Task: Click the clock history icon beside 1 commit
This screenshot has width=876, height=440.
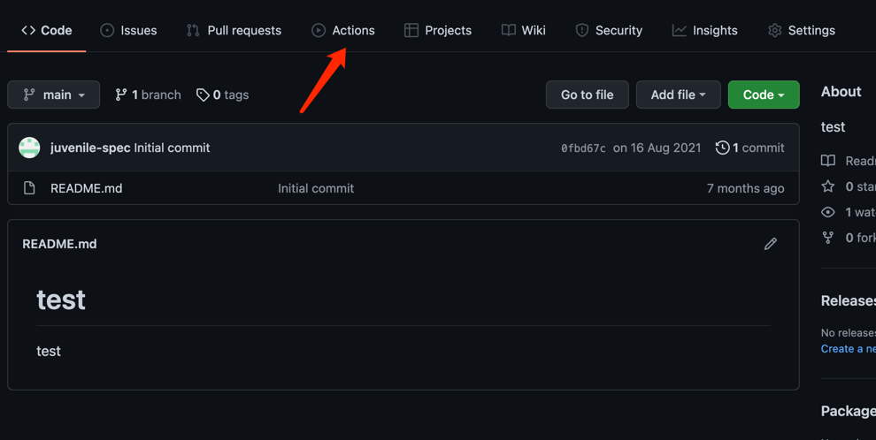Action: 722,148
